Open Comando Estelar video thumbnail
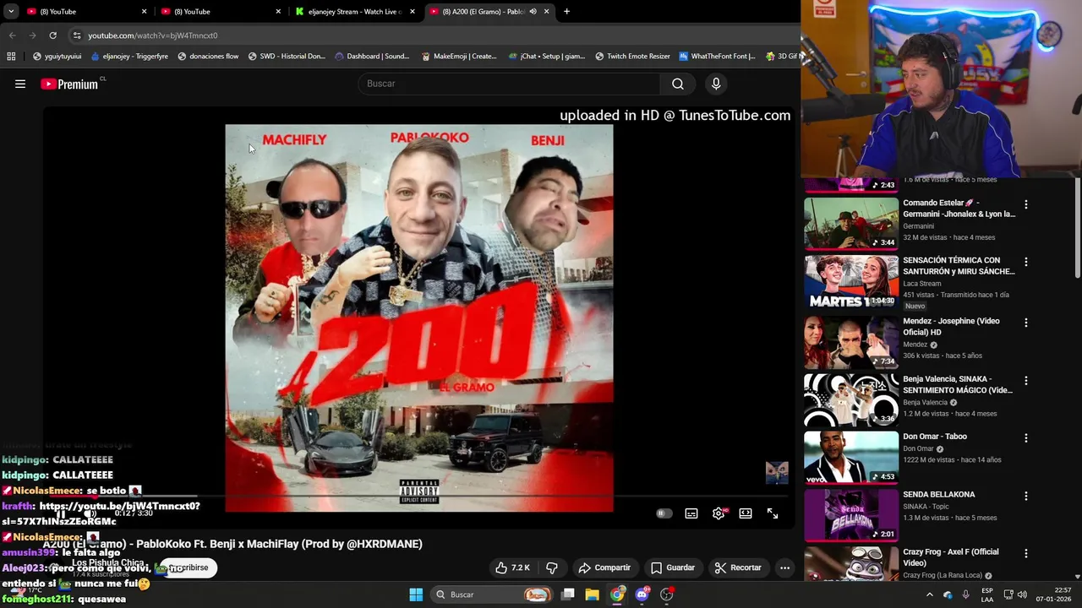This screenshot has height=608, width=1082. 851,223
